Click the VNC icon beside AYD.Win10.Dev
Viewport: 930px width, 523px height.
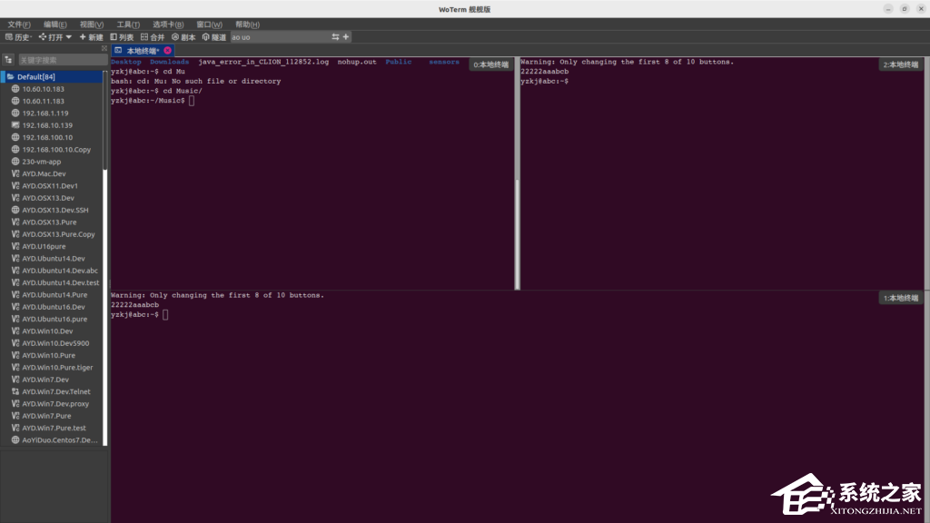coord(15,331)
